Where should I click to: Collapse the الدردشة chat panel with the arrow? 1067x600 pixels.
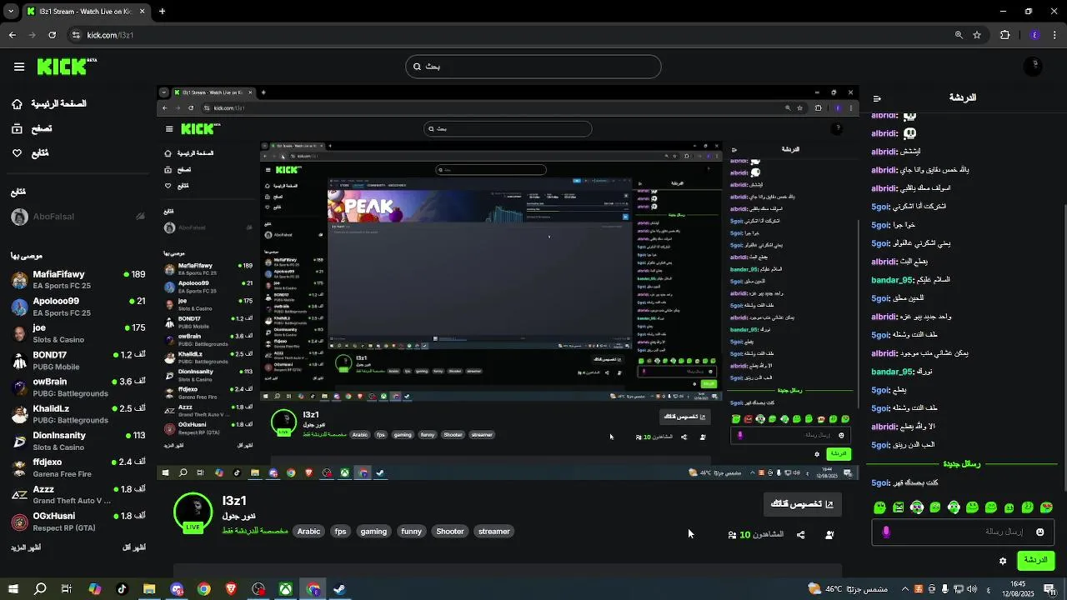(877, 98)
